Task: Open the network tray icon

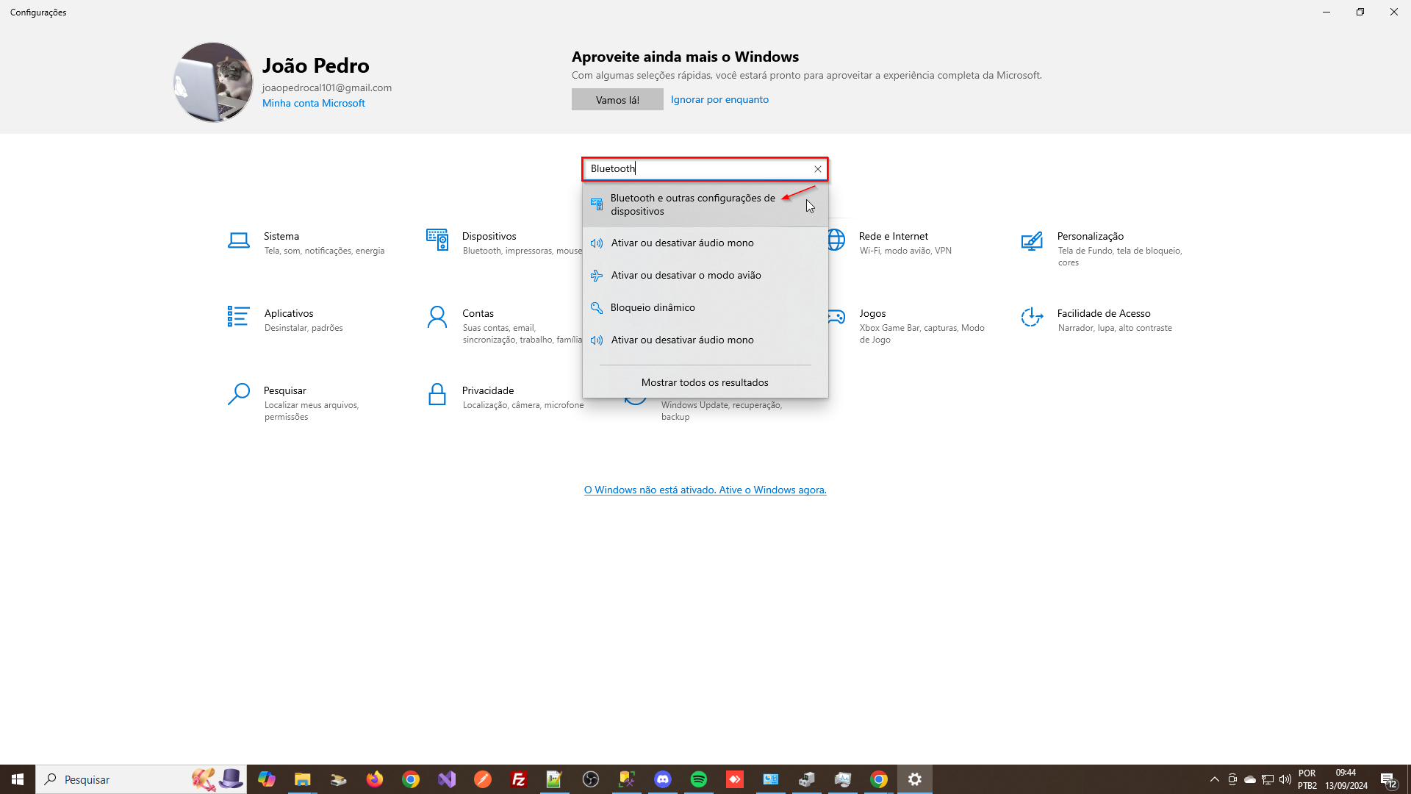Action: [x=1268, y=779]
